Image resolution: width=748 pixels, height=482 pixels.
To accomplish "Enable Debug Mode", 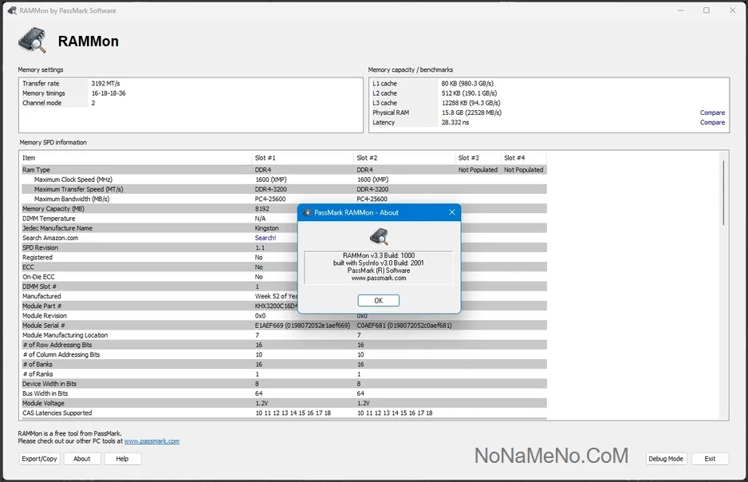I will [666, 459].
